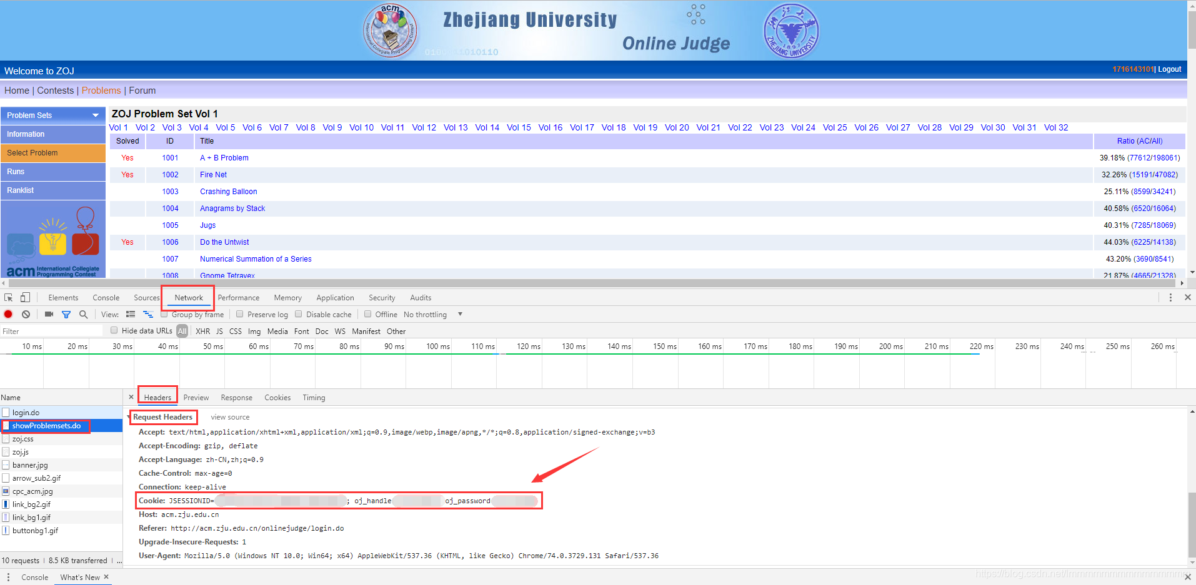
Task: Enable the Group by frame checkbox
Action: tap(164, 314)
